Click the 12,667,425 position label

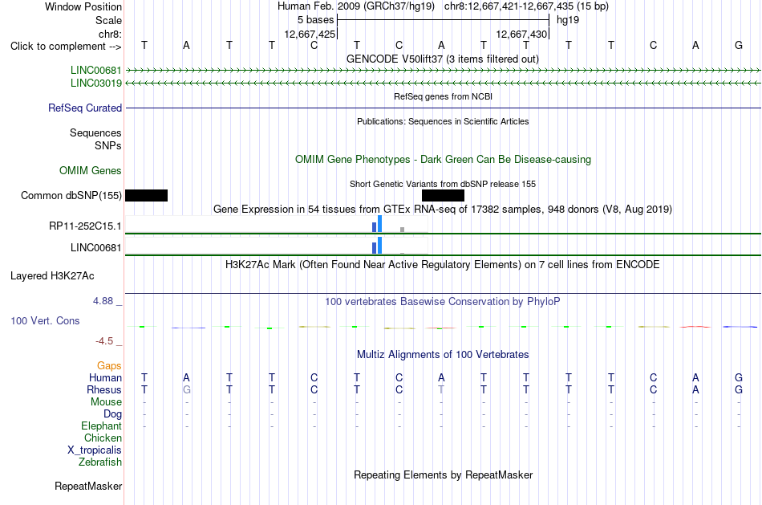pyautogui.click(x=310, y=34)
